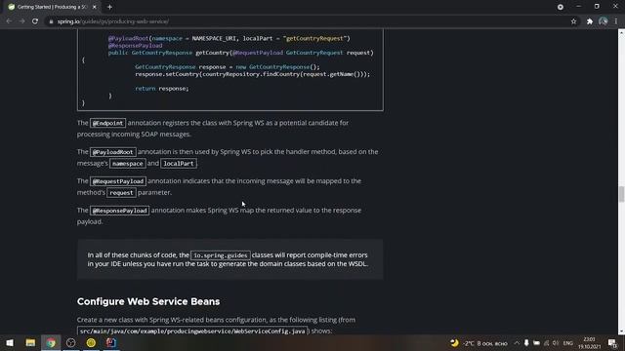Image resolution: width=625 pixels, height=351 pixels.
Task: Reload the spring.io page
Action: coord(35,21)
